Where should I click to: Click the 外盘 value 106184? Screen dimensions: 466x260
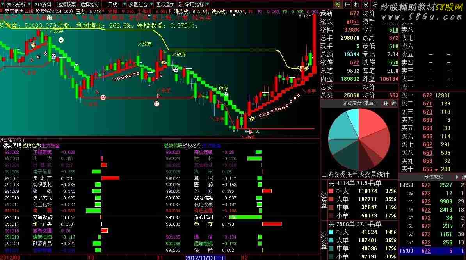[x=389, y=79]
